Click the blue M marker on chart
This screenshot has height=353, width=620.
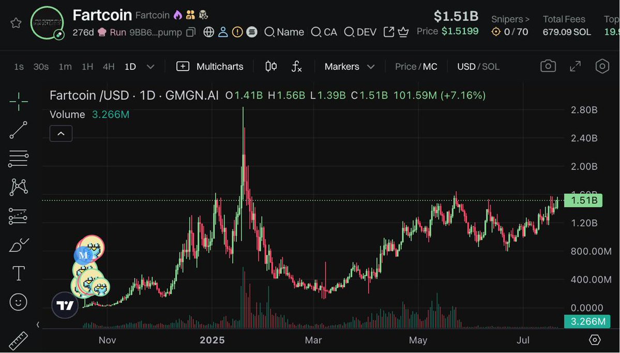(x=83, y=255)
